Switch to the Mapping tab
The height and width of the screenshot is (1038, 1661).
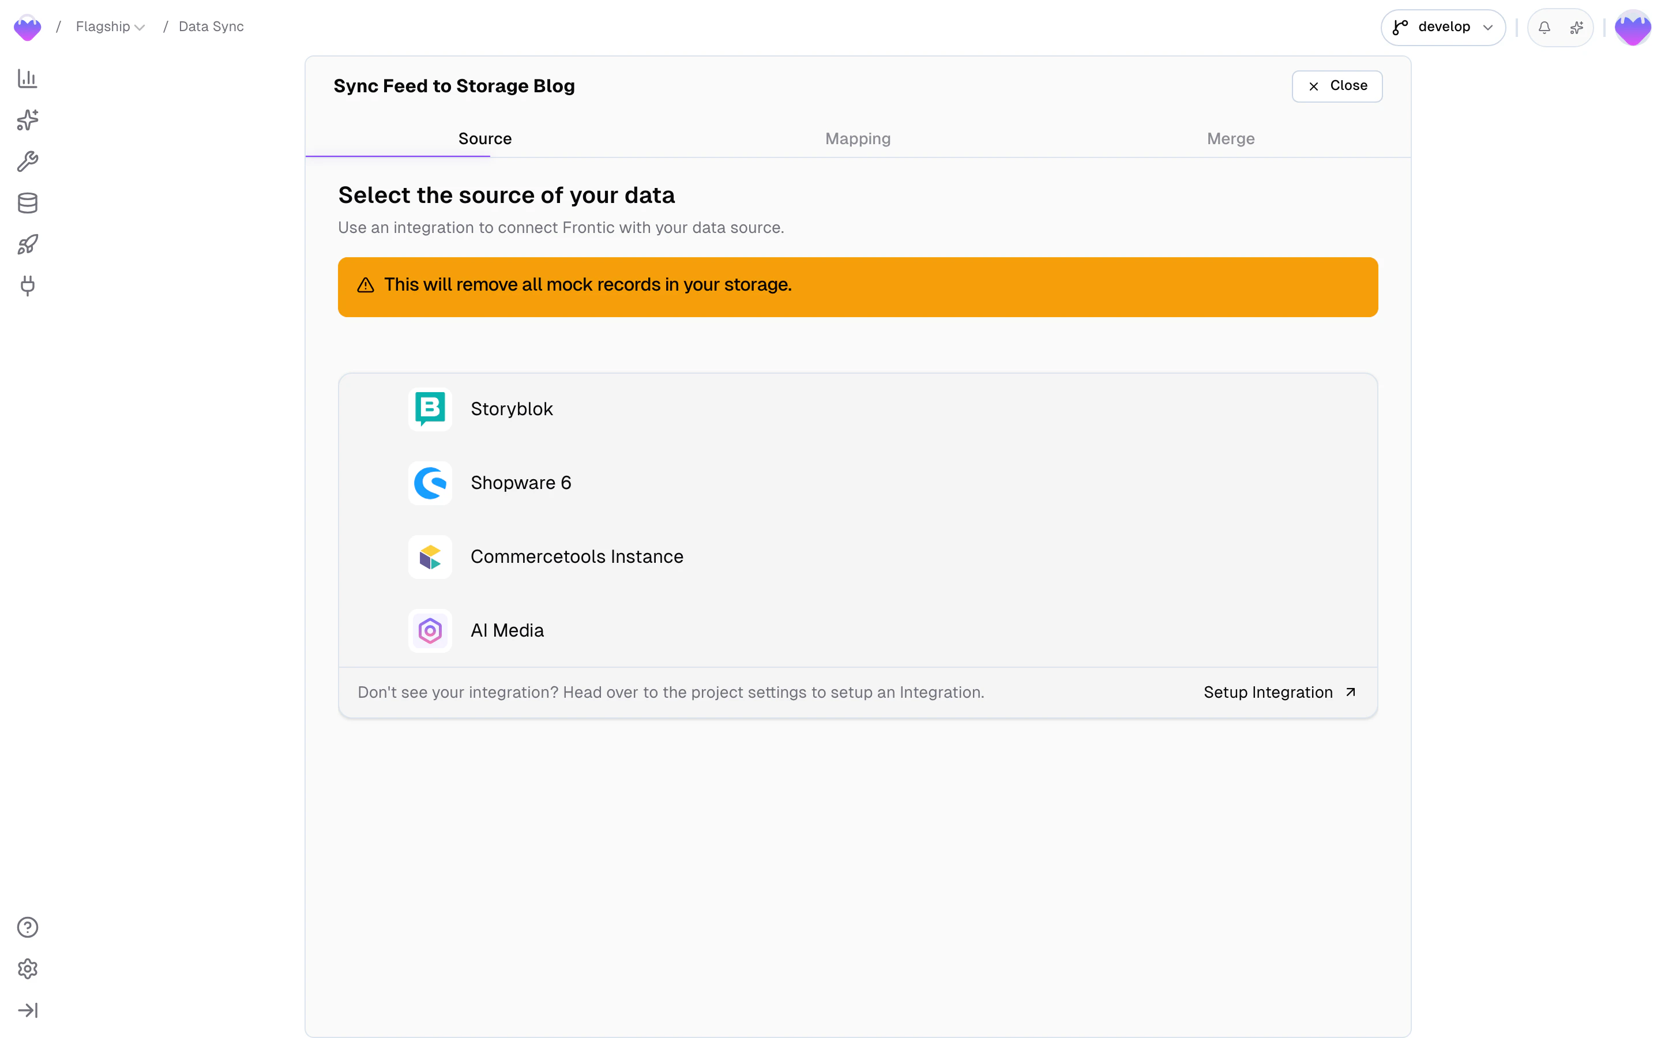(x=858, y=138)
